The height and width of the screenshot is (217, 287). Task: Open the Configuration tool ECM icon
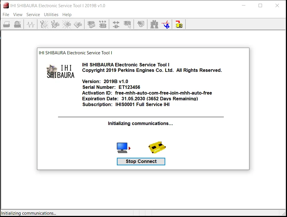(103, 24)
